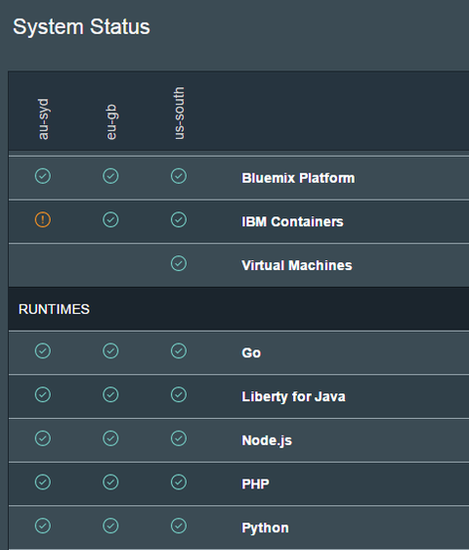
Task: Click the us-south checkmark in the Go row
Action: pos(179,350)
